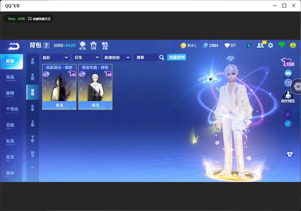301x211 pixels.
Task: Click the green Wi-Fi signal icon
Action: [x=282, y=45]
